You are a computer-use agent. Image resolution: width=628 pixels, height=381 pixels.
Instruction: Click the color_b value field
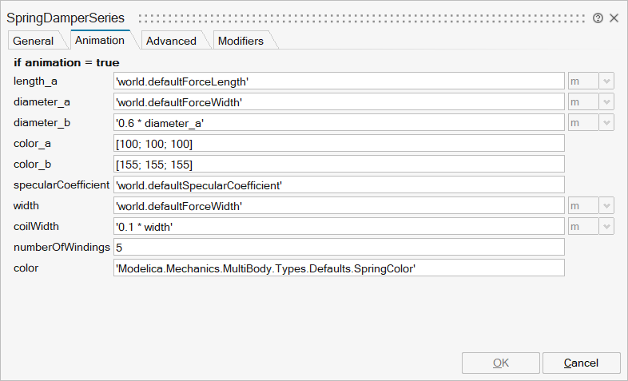pyautogui.click(x=340, y=164)
